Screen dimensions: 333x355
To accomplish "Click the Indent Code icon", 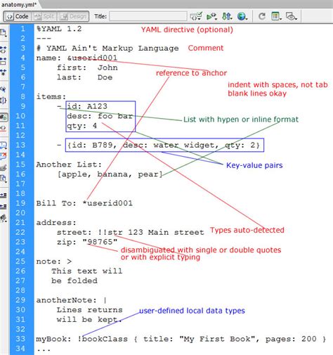I will point(4,195).
